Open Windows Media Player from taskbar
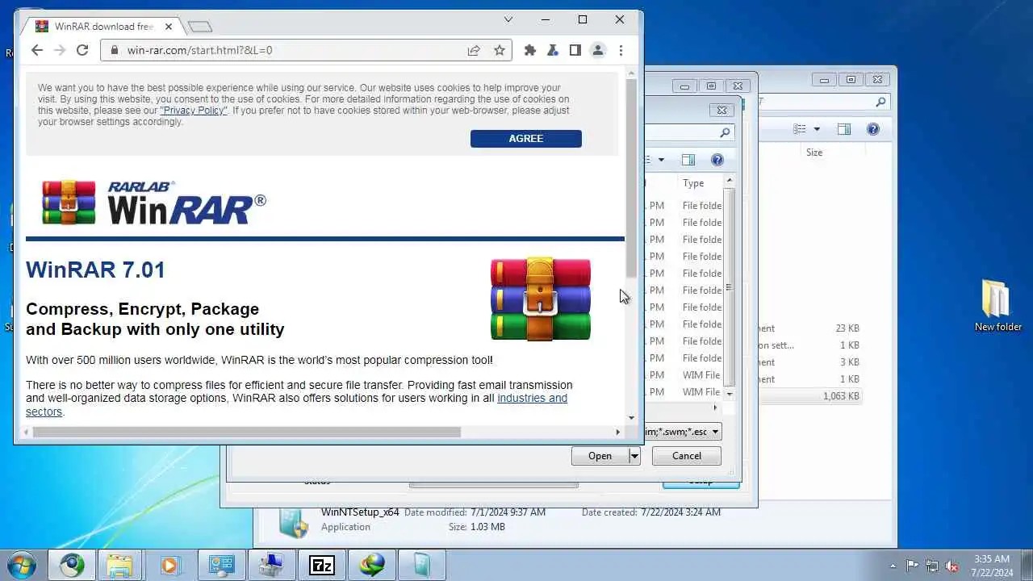 (x=170, y=565)
